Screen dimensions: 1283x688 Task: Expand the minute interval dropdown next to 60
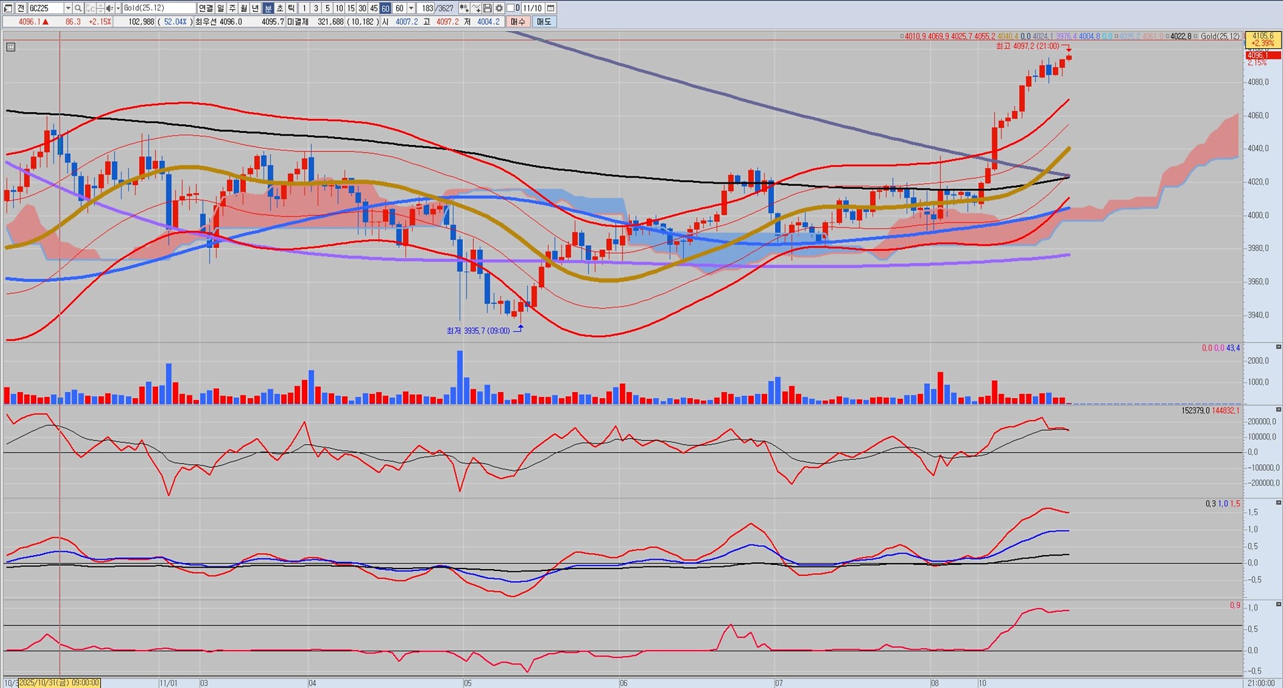pyautogui.click(x=411, y=8)
